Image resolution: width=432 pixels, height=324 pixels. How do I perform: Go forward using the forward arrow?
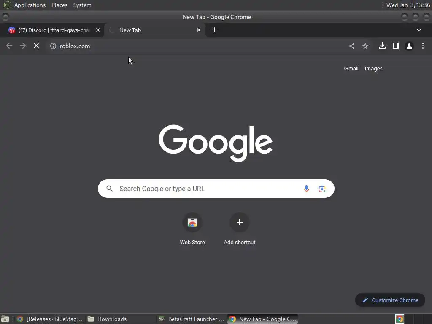tap(23, 46)
